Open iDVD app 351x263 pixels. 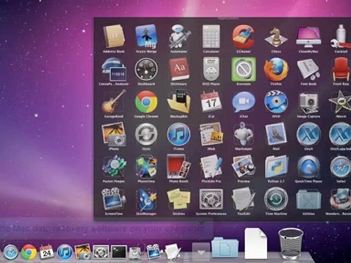point(276,102)
